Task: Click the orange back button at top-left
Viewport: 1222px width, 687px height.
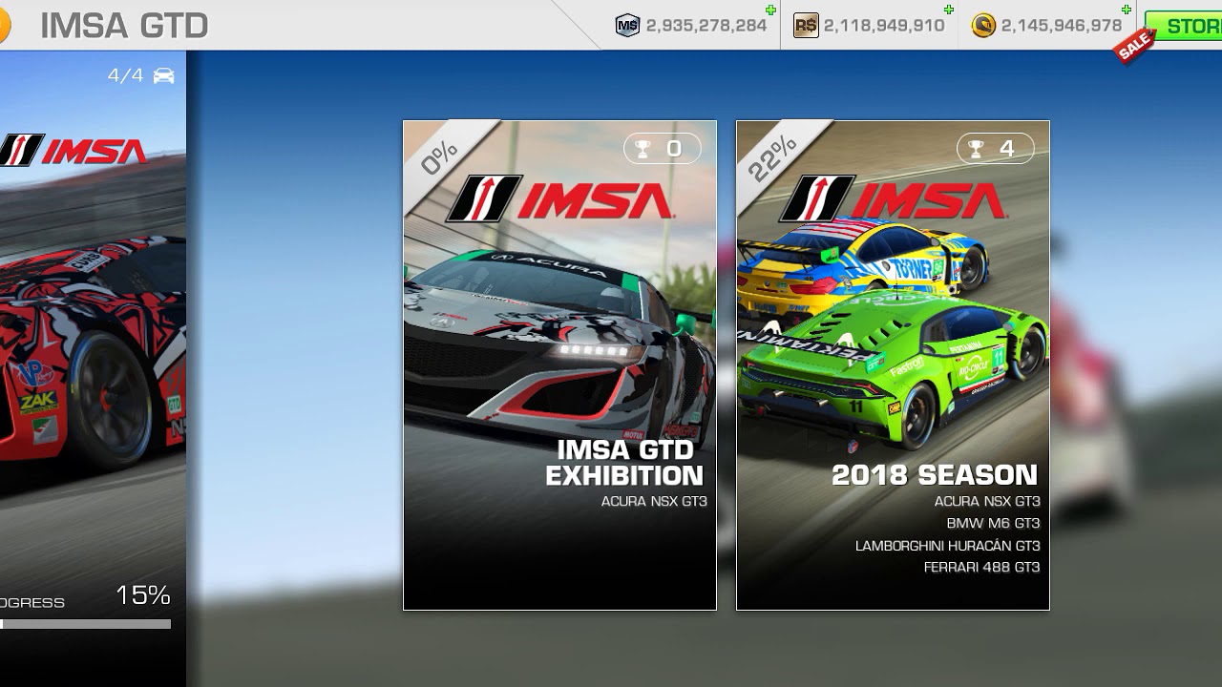Action: click(x=3, y=26)
